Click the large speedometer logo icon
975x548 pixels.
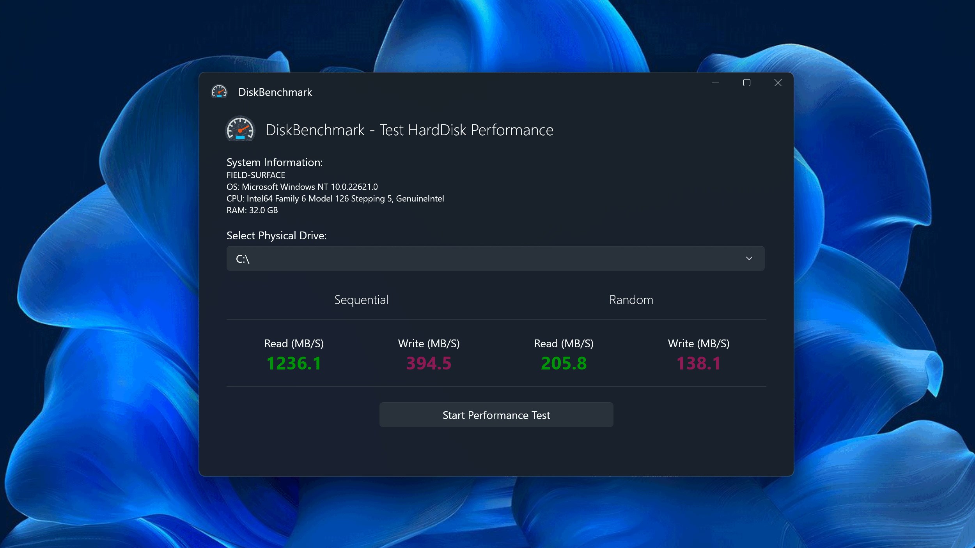pyautogui.click(x=240, y=129)
